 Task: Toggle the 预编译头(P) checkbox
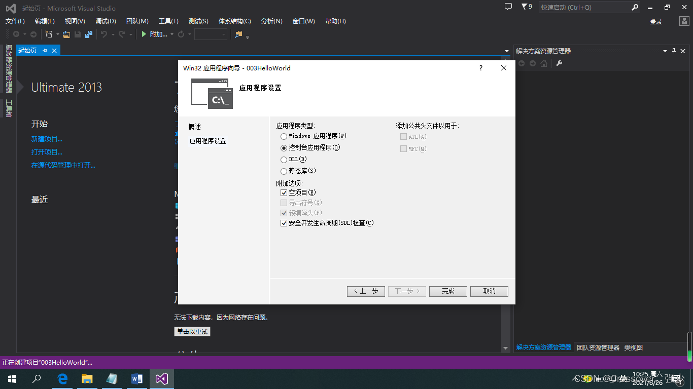284,213
